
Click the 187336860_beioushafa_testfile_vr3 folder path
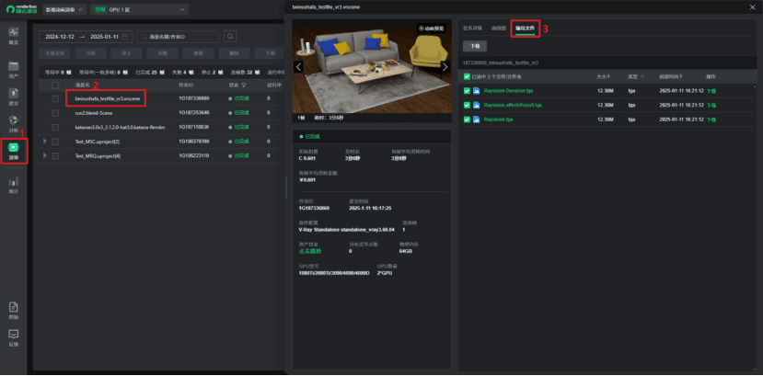click(501, 63)
